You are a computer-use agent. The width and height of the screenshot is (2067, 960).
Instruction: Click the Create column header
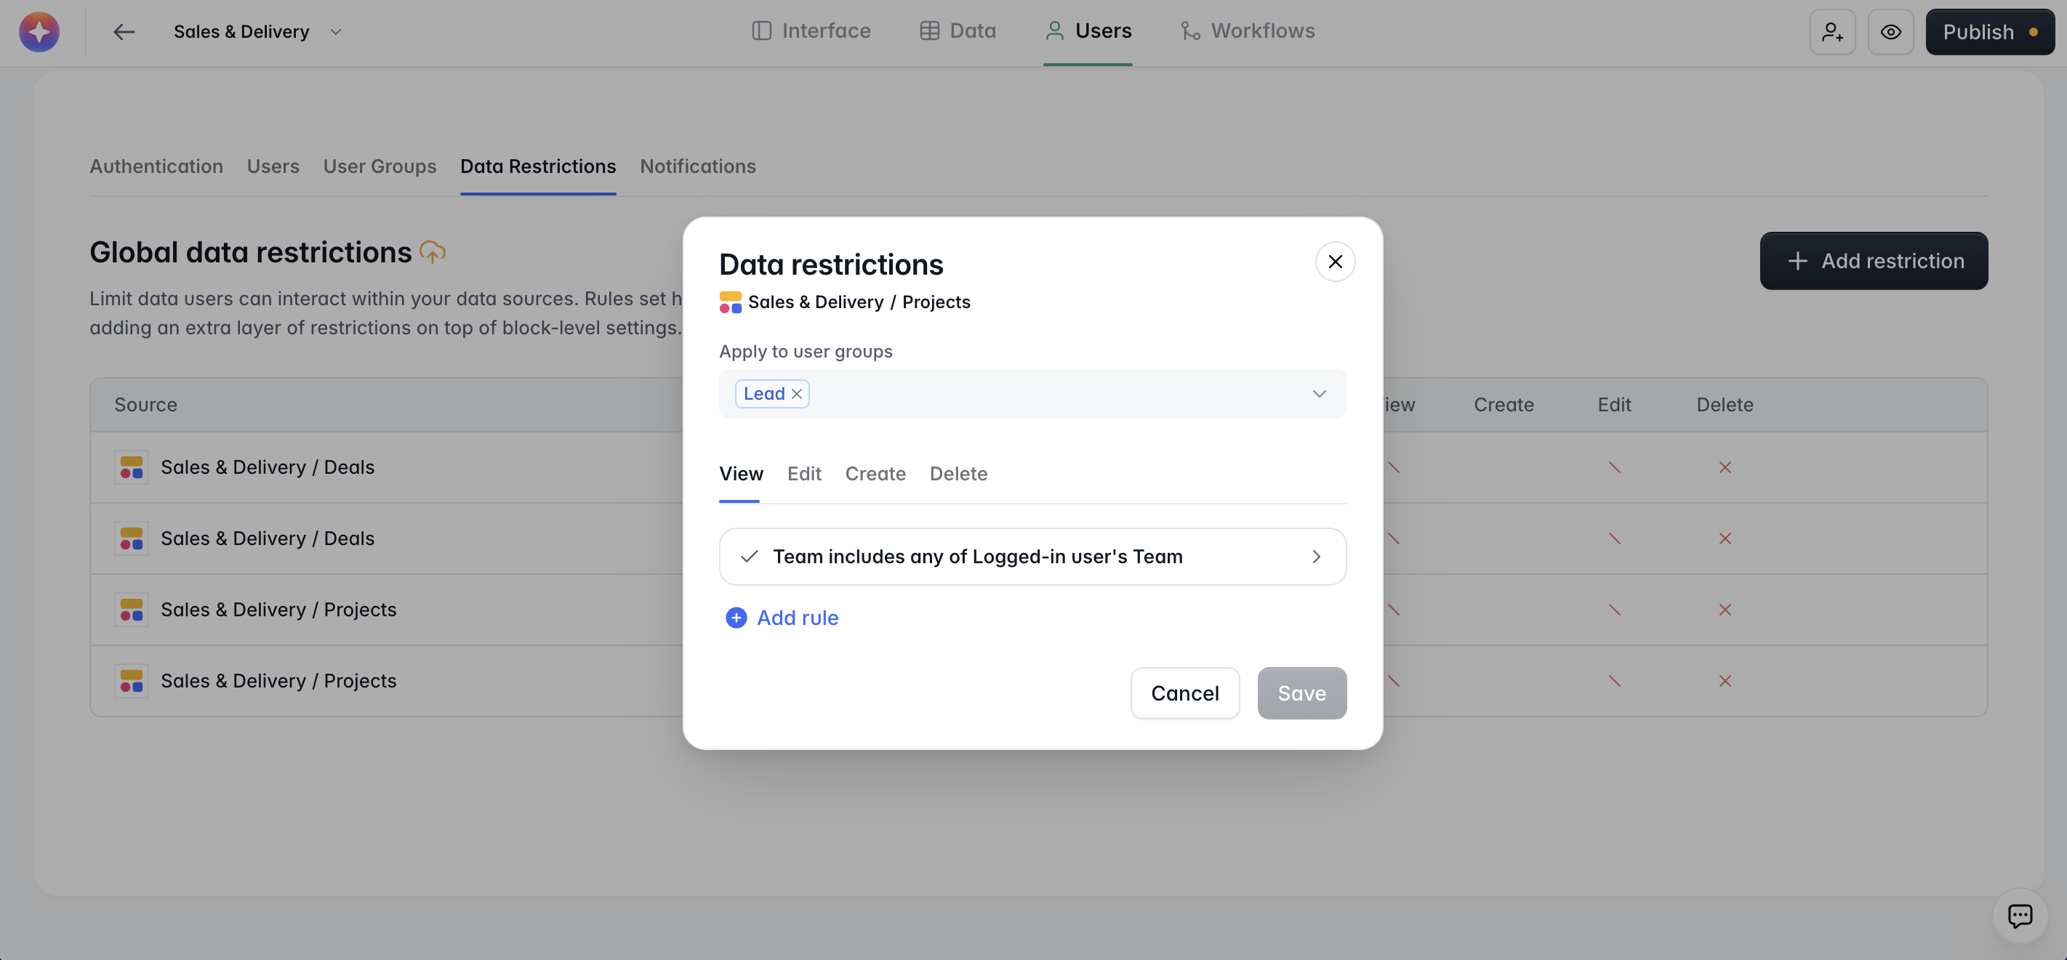click(x=1503, y=405)
